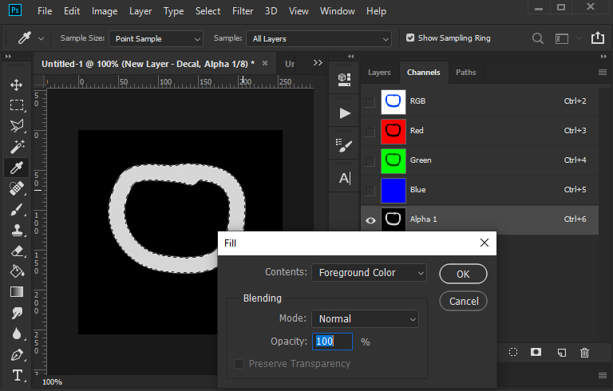The image size is (613, 391).
Task: Show the Blue channel visibility box
Action: click(370, 191)
